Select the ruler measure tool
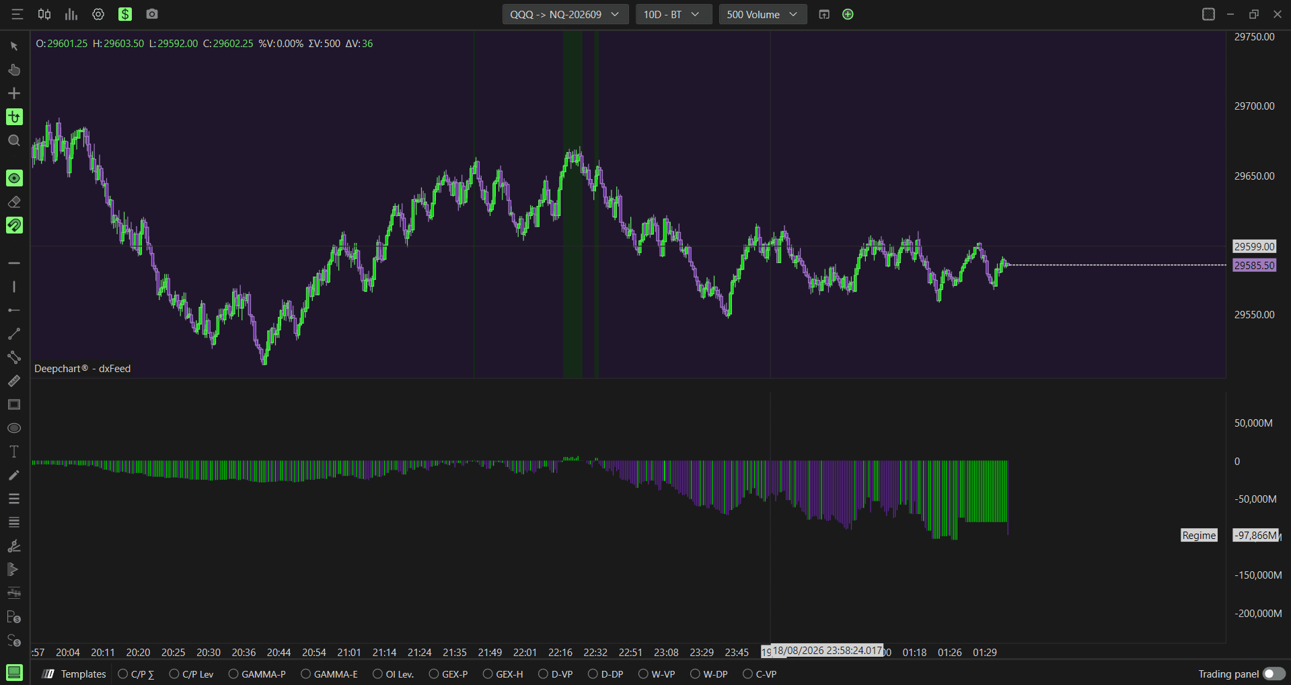The height and width of the screenshot is (685, 1291). pyautogui.click(x=14, y=381)
